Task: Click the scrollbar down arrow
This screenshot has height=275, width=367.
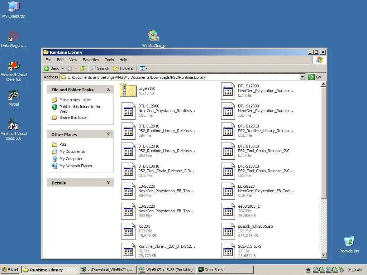Action: [324, 255]
